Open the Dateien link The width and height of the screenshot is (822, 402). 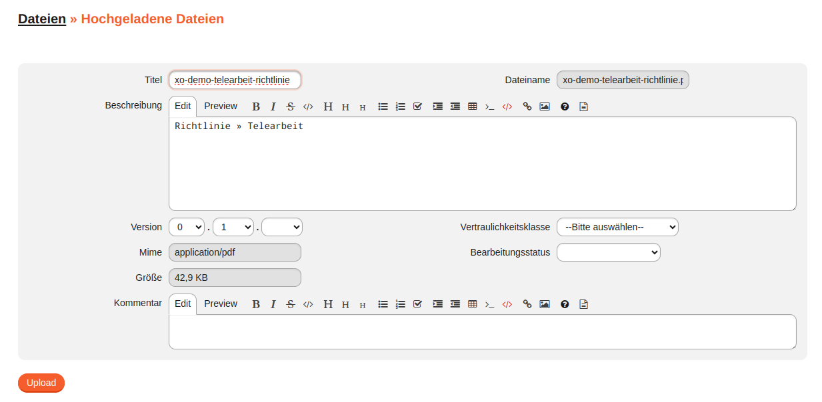tap(41, 18)
